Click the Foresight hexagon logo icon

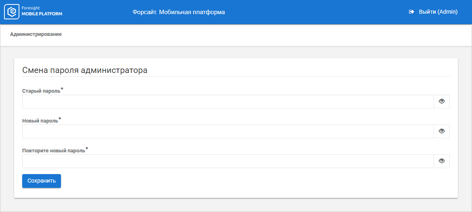[12, 12]
